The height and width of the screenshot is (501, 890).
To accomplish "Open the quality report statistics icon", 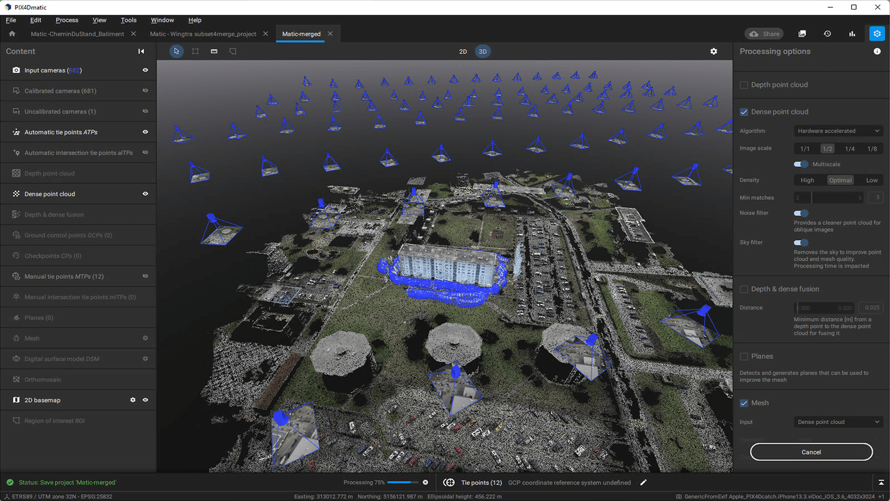I will [852, 33].
